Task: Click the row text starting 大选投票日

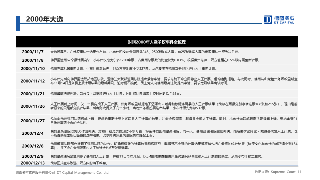Action: click(x=145, y=52)
